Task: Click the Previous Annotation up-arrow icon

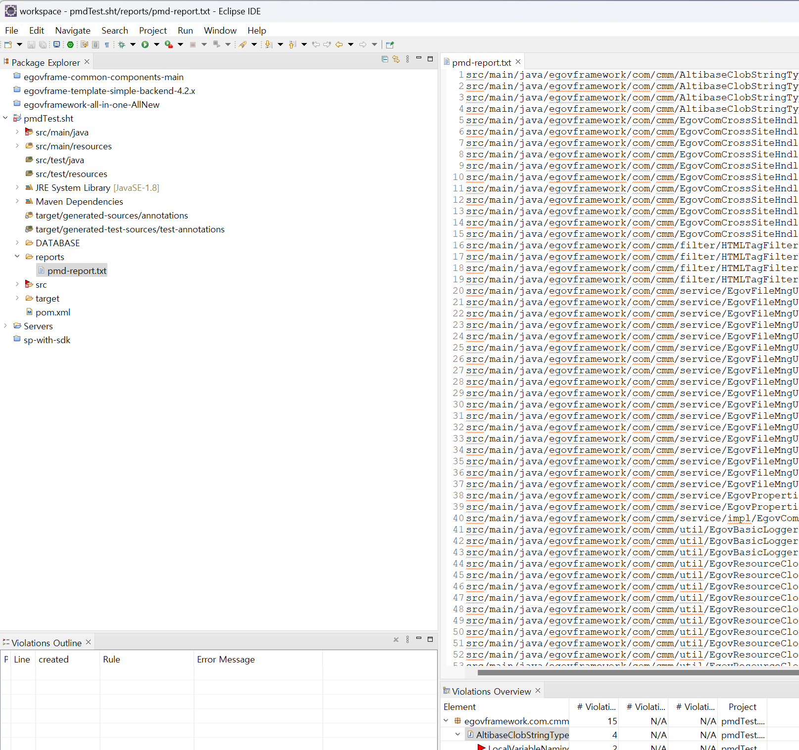Action: tap(293, 44)
